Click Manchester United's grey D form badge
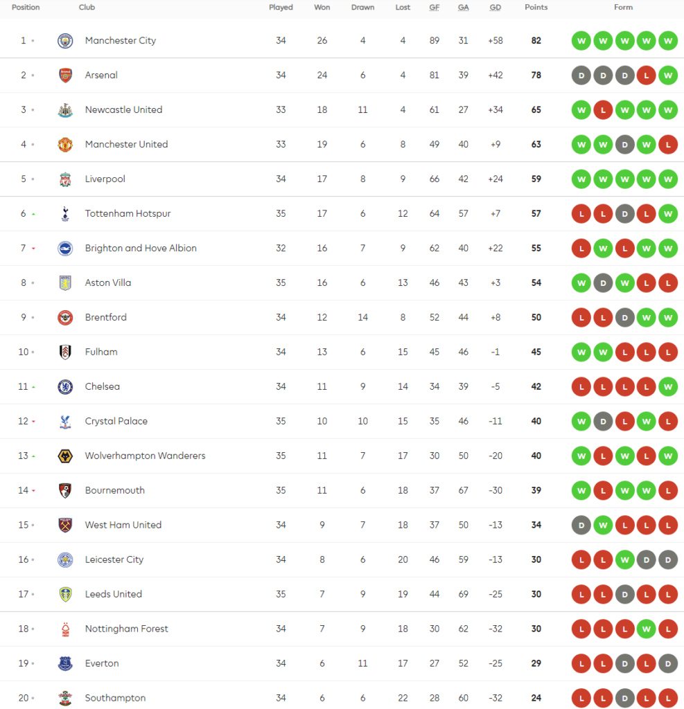The width and height of the screenshot is (684, 709). (x=624, y=145)
